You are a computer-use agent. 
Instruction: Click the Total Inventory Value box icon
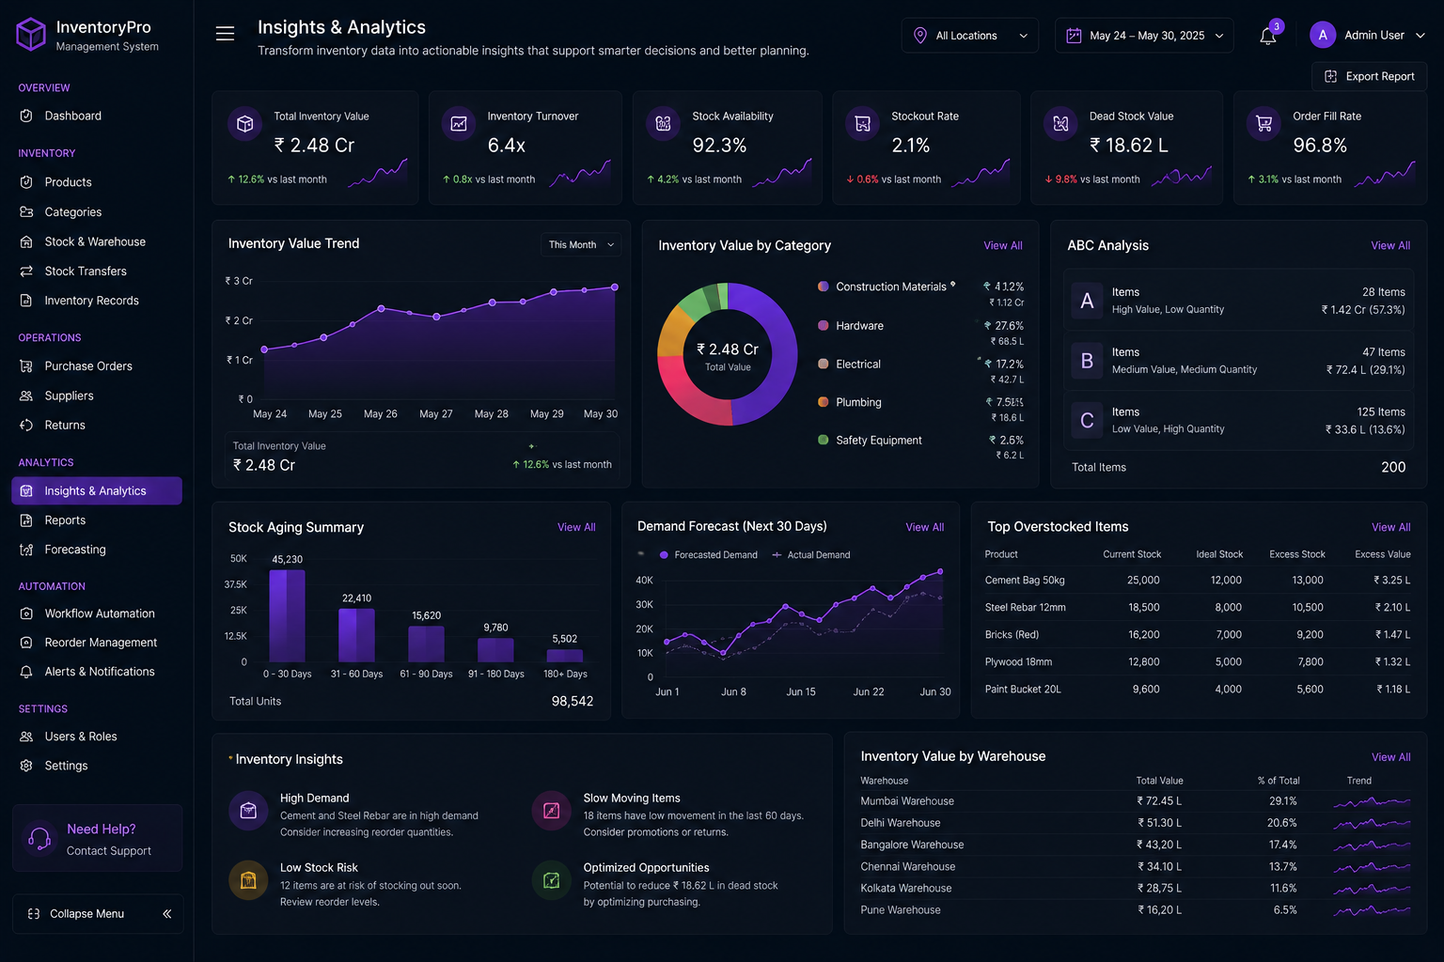click(x=245, y=124)
